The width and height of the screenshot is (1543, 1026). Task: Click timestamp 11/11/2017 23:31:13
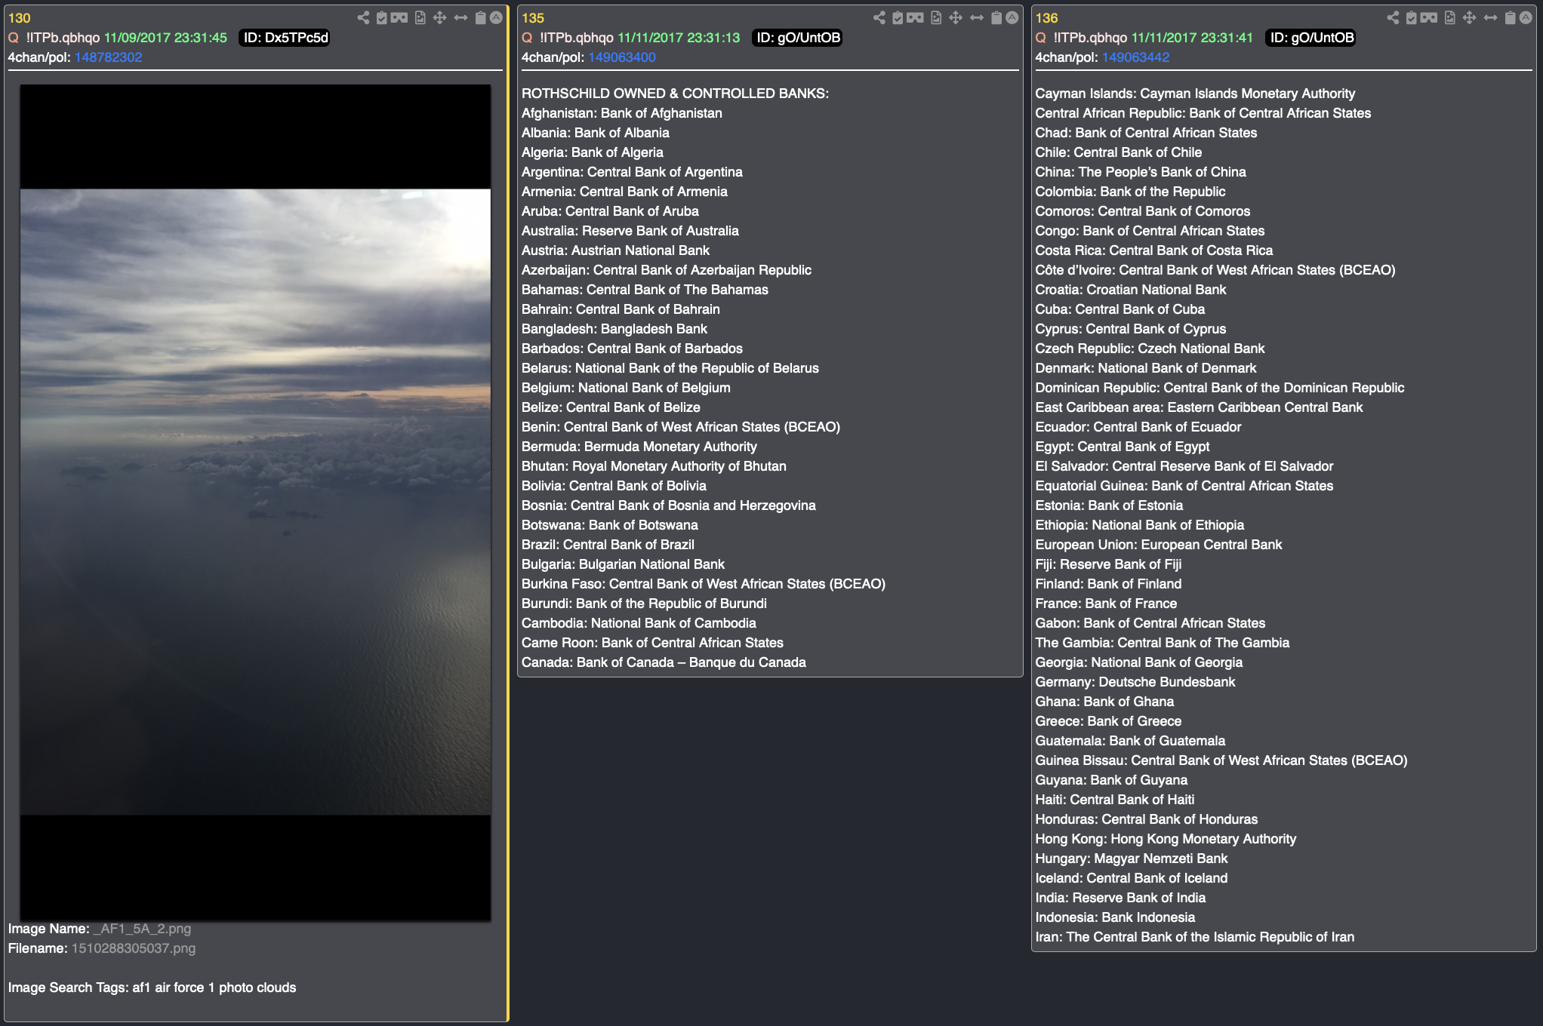tap(679, 38)
